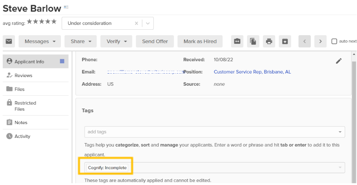Open the Share dropdown menu
The height and width of the screenshot is (185, 357).
tap(81, 42)
